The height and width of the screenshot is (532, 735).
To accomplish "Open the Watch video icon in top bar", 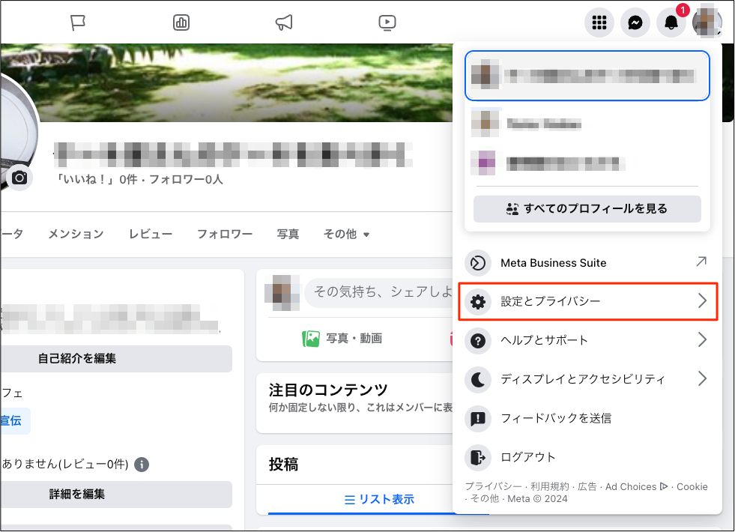I will coord(387,22).
